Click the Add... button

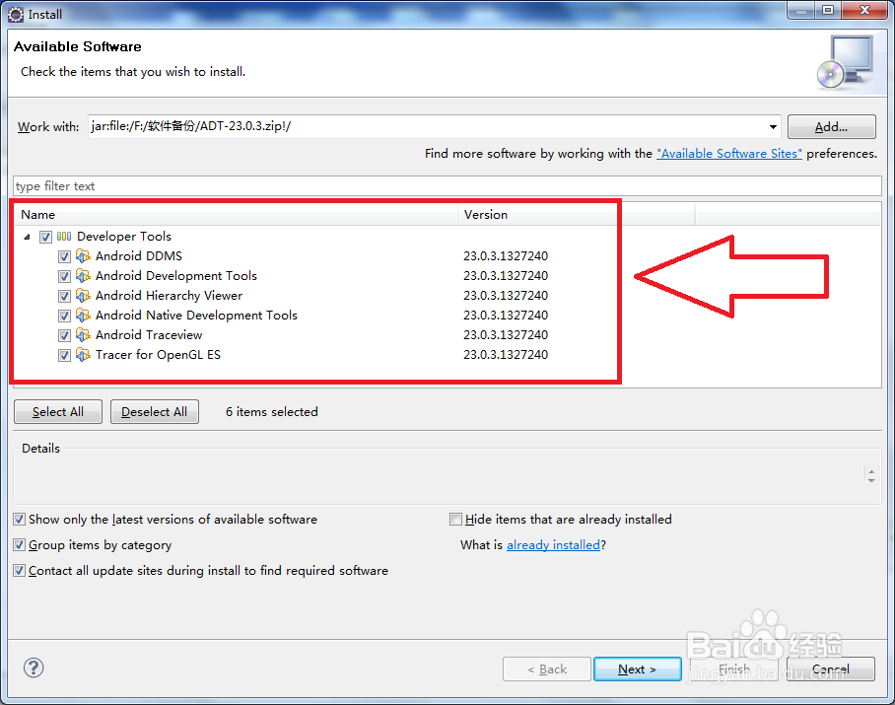(x=832, y=127)
